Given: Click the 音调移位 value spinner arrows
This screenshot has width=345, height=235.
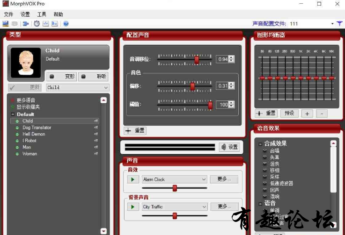Looking at the screenshot, I should (231, 59).
